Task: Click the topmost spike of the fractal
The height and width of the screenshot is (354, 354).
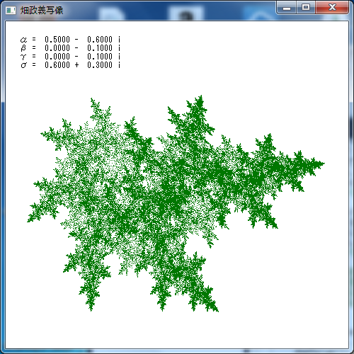Action: point(201,97)
